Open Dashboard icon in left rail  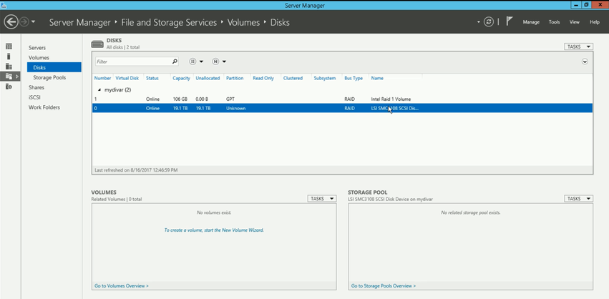pos(9,46)
